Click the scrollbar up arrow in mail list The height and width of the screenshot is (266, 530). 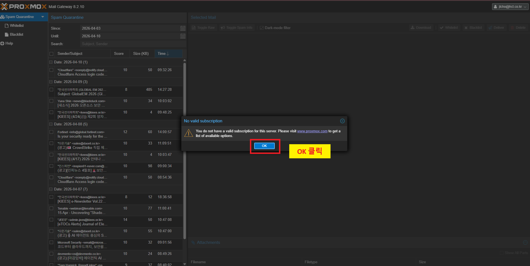(x=185, y=60)
